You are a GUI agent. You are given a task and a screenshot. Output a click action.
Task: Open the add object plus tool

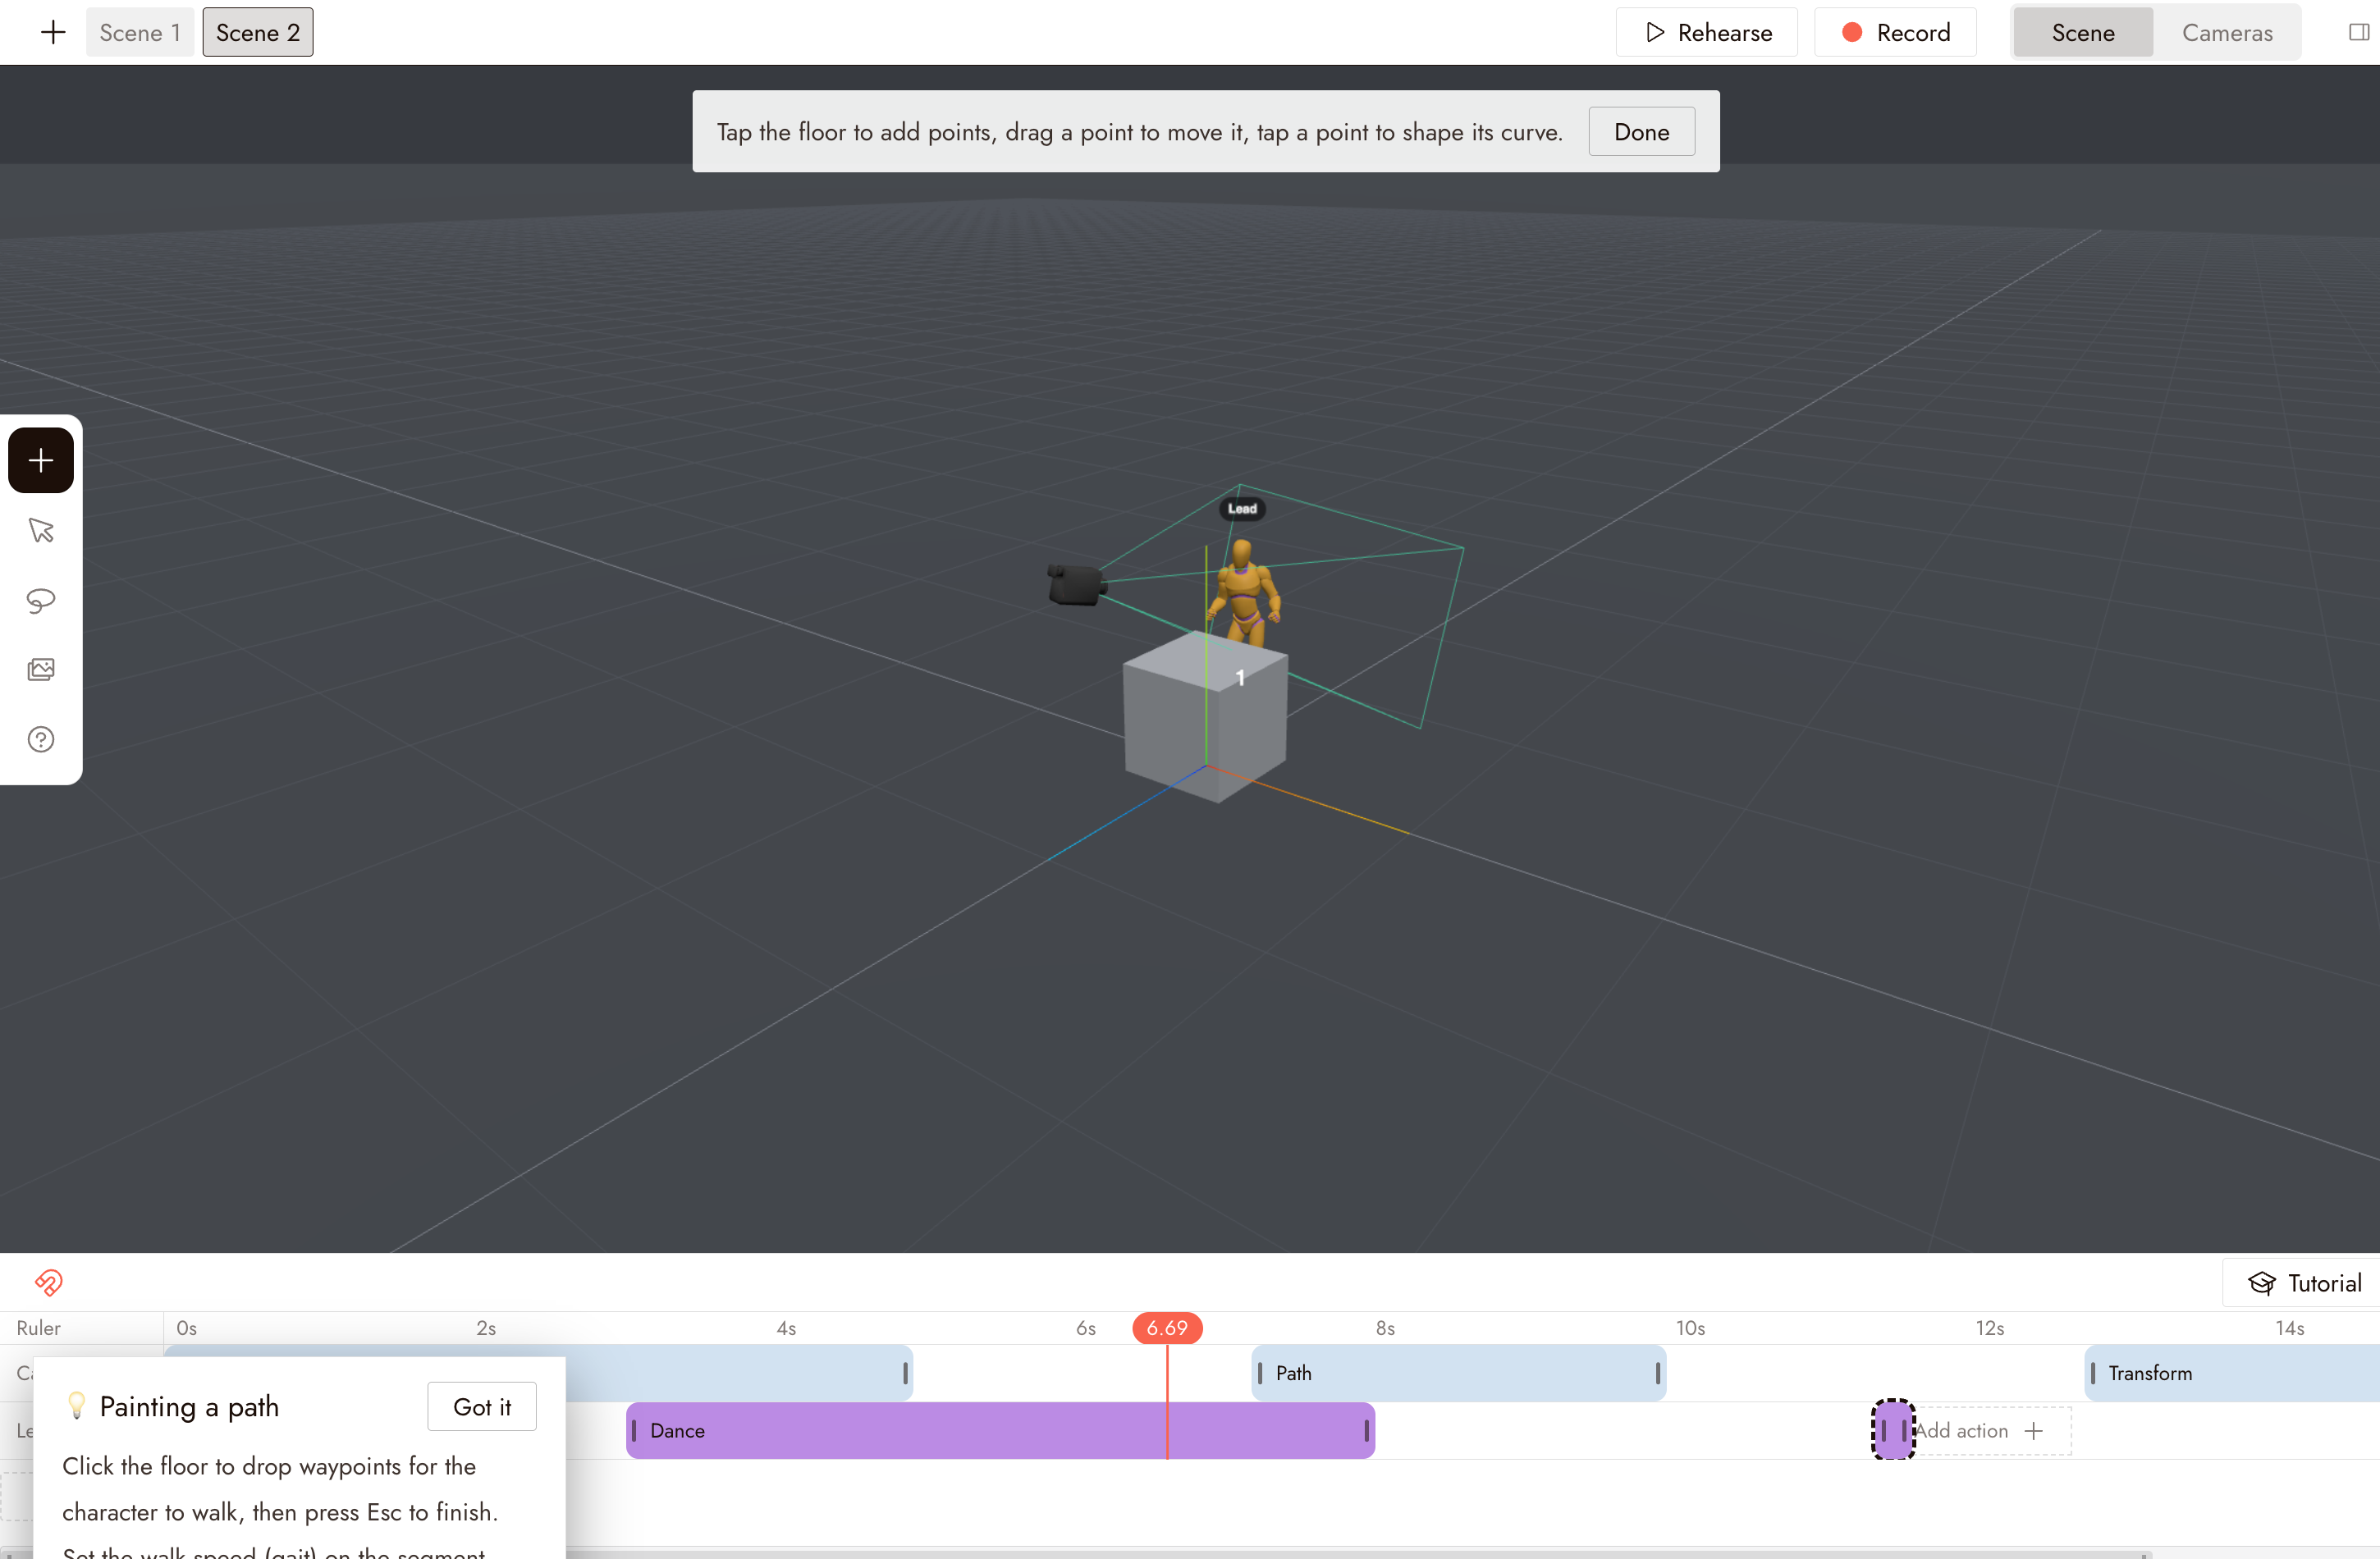pos(41,460)
